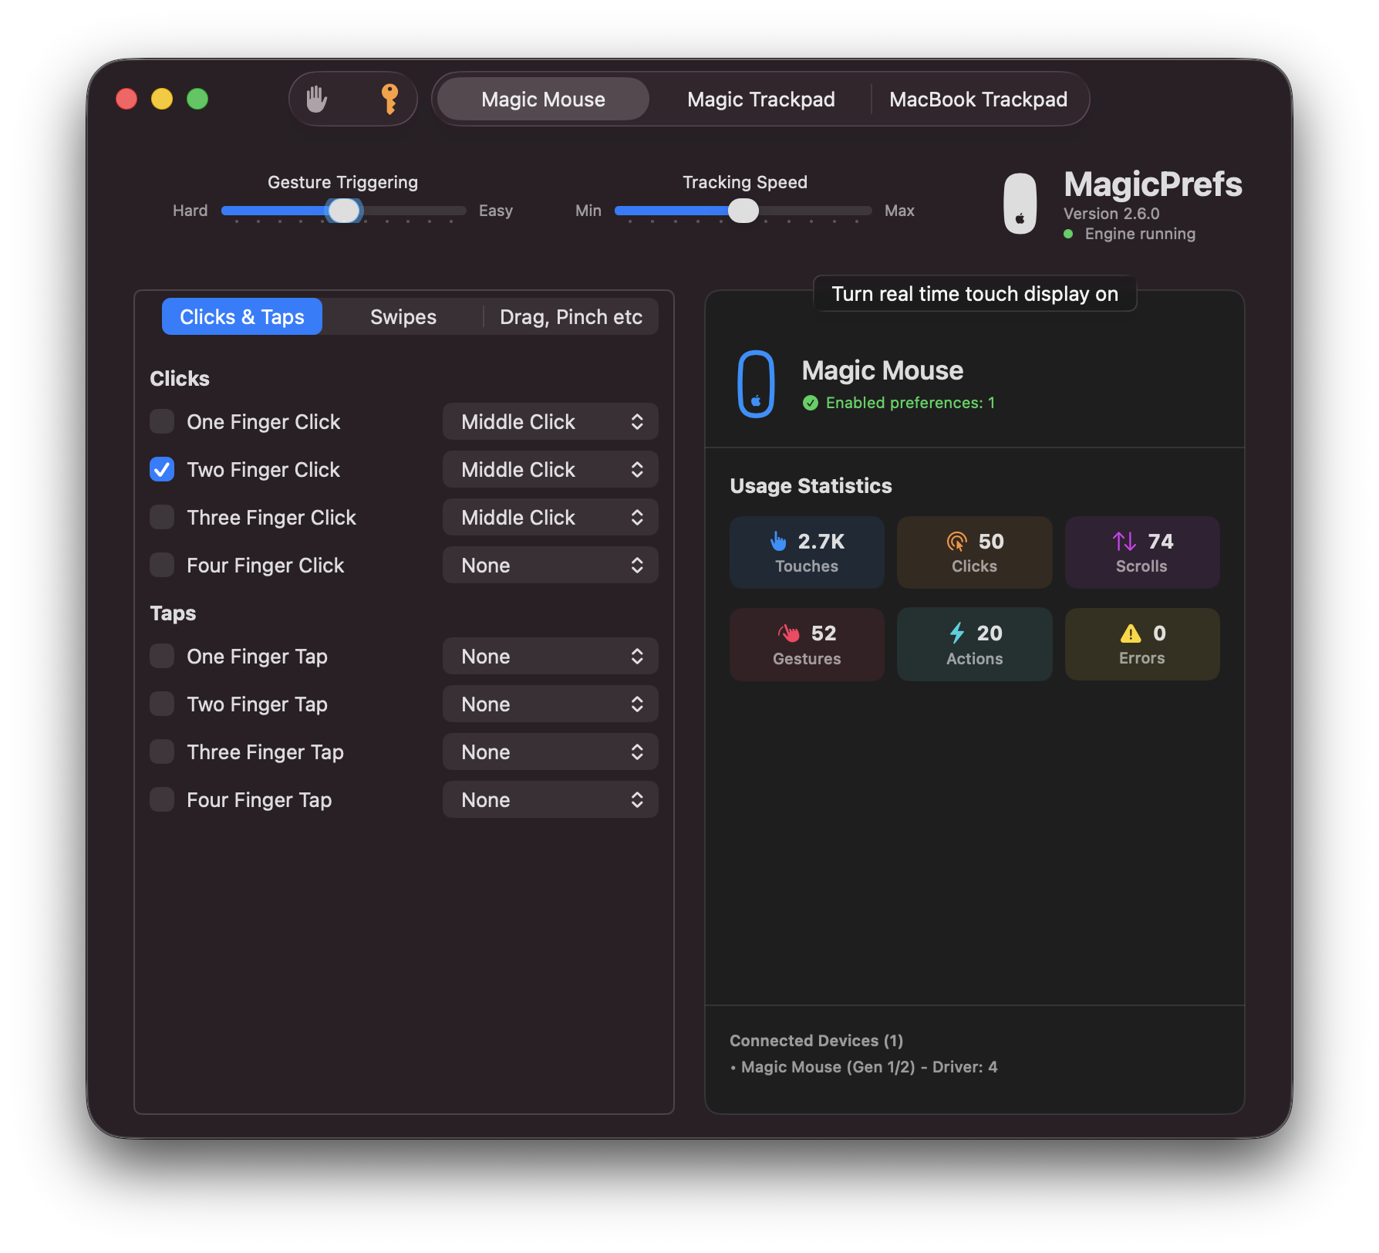
Task: Click the MagicPrefs title text
Action: 1153,184
